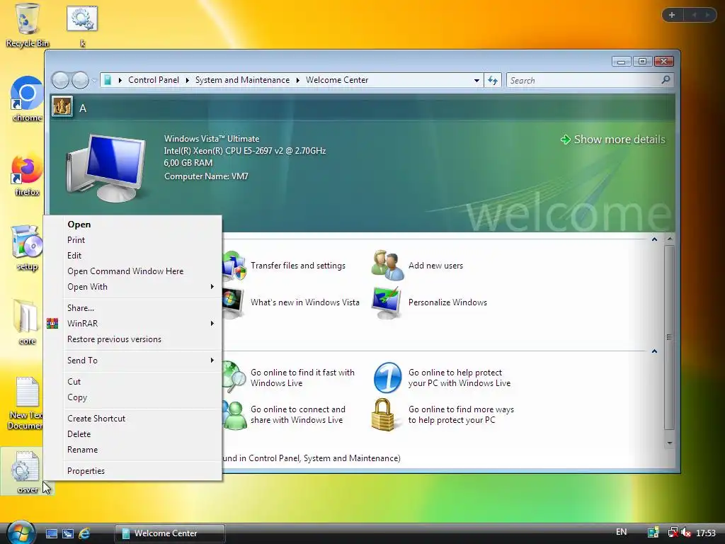Choose Open from the context menu
Image resolution: width=725 pixels, height=544 pixels.
141,225
